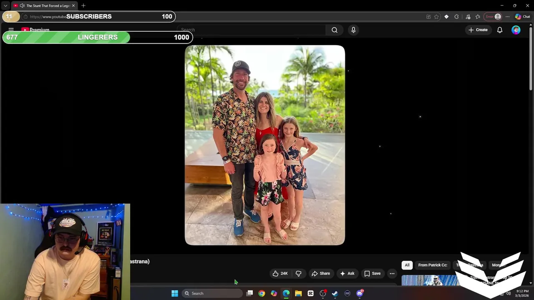Open Discord from taskbar
The height and width of the screenshot is (300, 534).
(360, 293)
